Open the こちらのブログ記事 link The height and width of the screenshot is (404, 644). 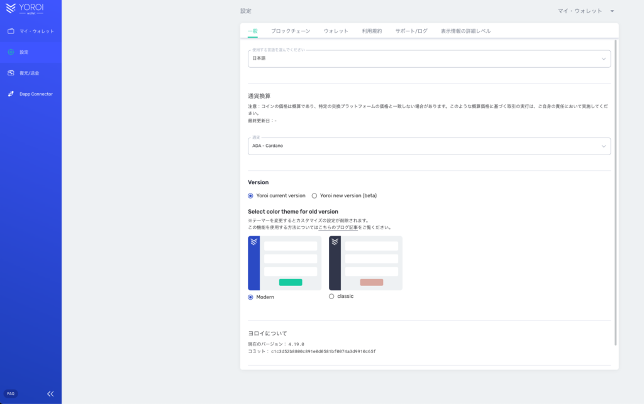(x=338, y=227)
